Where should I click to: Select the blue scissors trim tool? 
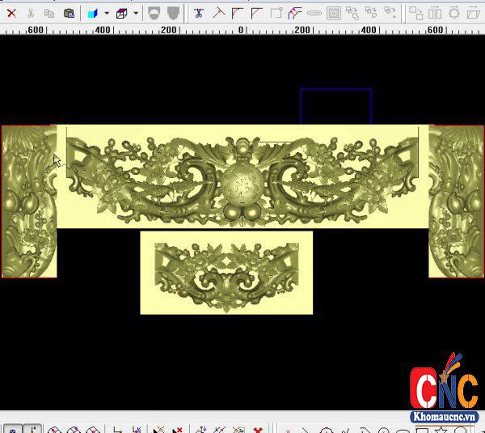[199, 13]
